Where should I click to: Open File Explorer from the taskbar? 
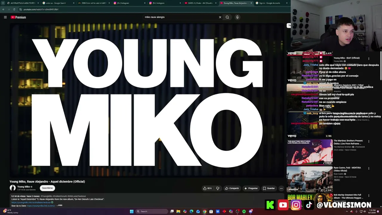click(x=178, y=211)
